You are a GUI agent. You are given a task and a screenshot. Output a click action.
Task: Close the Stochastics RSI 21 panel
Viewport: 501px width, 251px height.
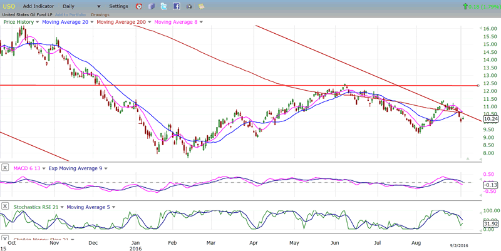(x=5, y=207)
